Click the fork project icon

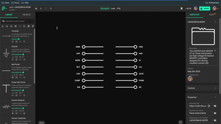pyautogui.click(x=46, y=9)
